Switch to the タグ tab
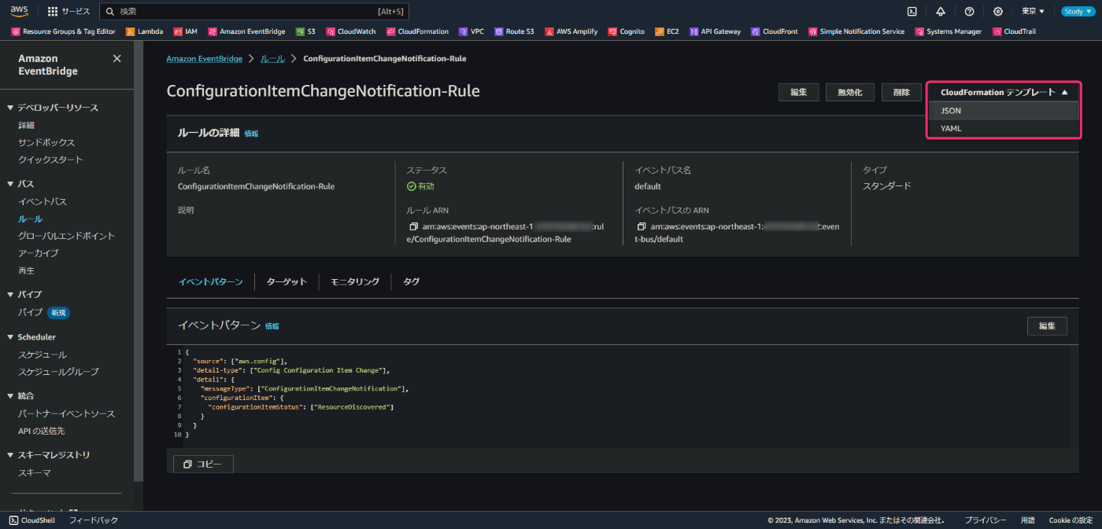 pyautogui.click(x=412, y=281)
